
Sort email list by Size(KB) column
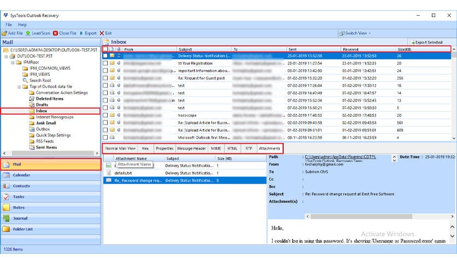(x=423, y=50)
